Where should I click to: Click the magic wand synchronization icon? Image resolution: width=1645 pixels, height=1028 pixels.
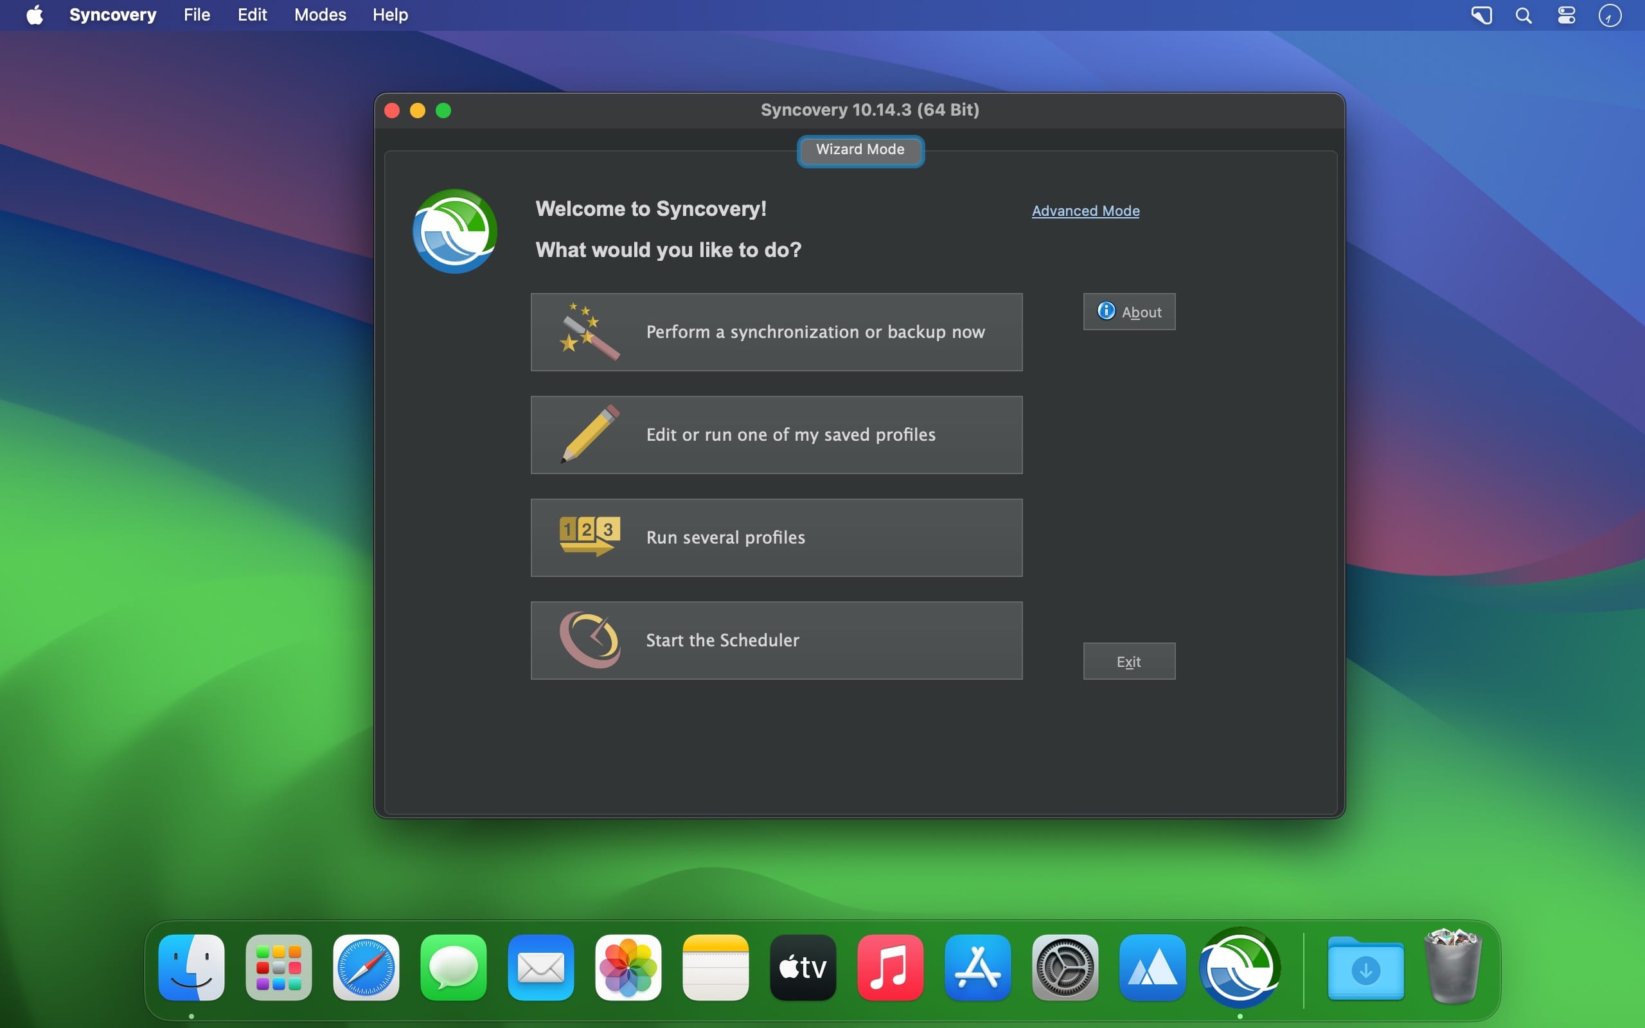(589, 332)
